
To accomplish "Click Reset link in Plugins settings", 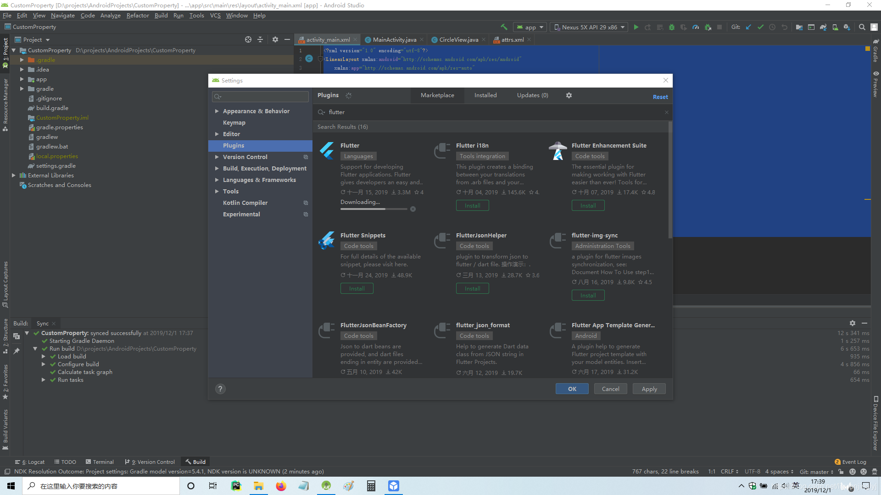I will (660, 97).
